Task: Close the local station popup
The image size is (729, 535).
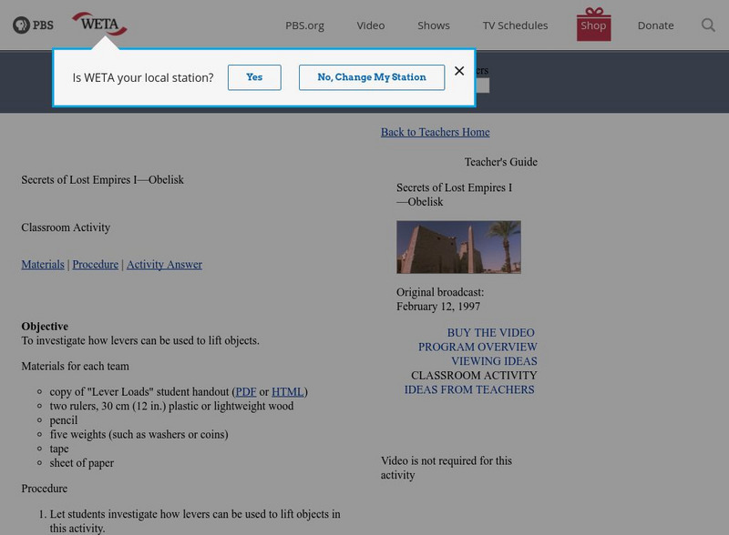Action: [x=459, y=71]
